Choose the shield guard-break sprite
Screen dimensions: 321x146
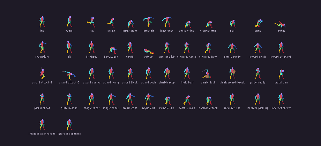232,73
